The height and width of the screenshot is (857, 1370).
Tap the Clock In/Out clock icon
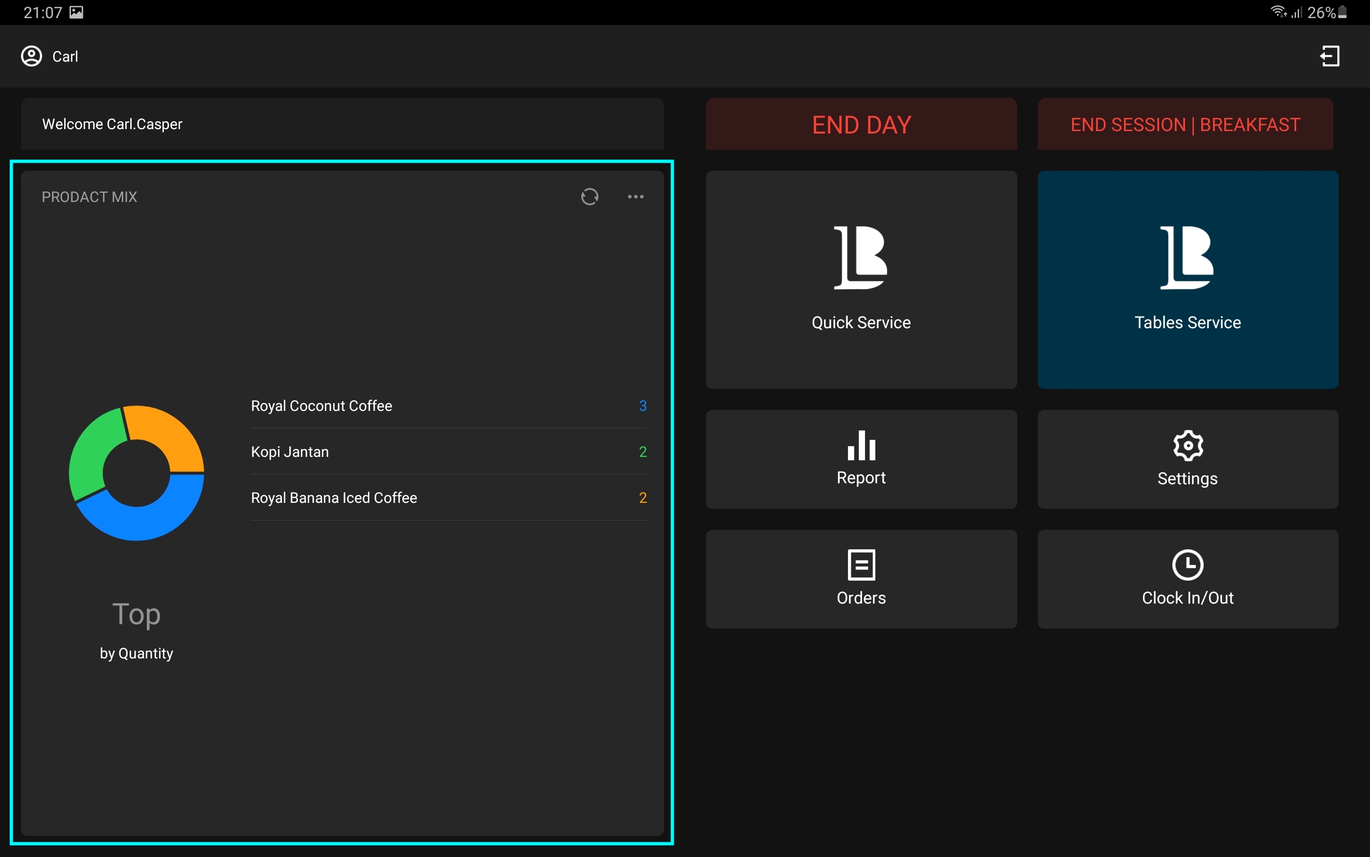(x=1187, y=564)
